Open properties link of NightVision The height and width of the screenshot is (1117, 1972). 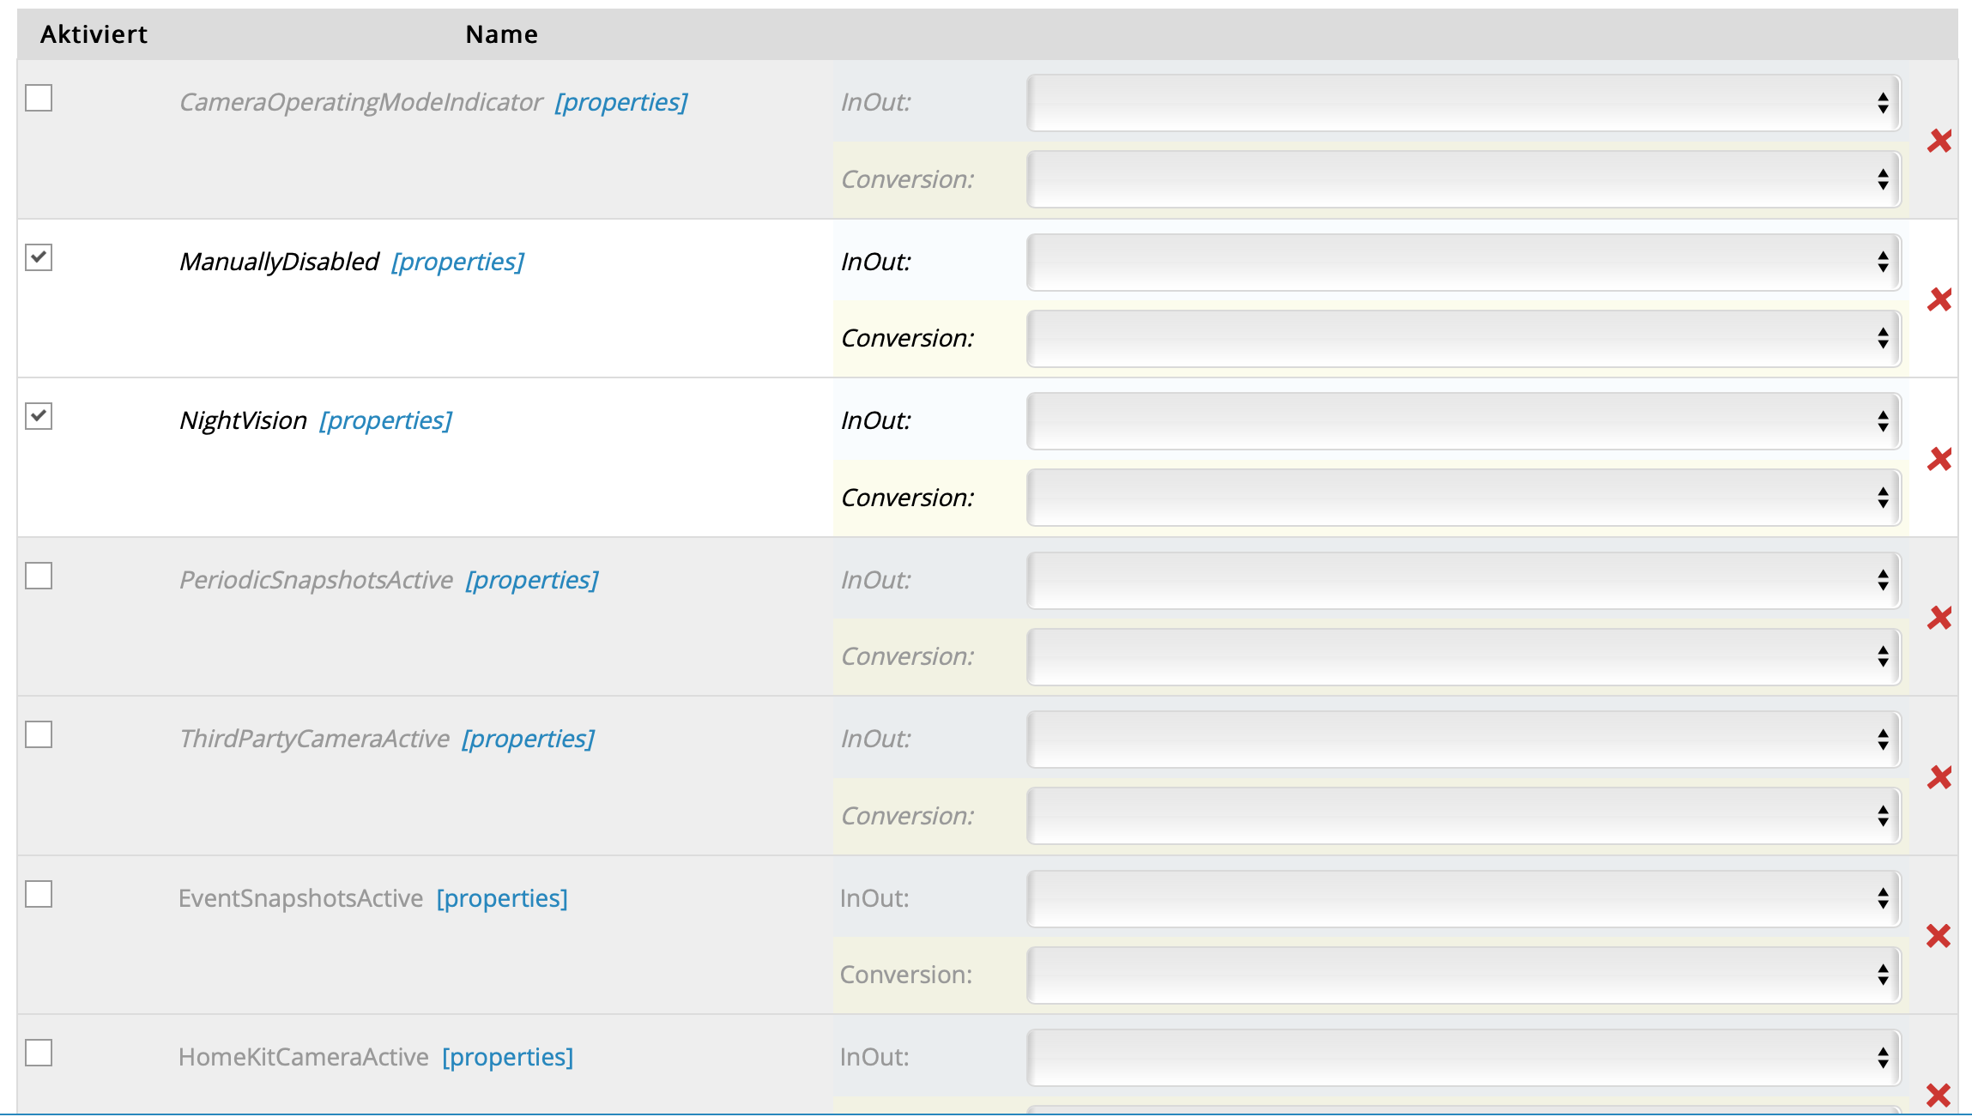click(x=385, y=420)
